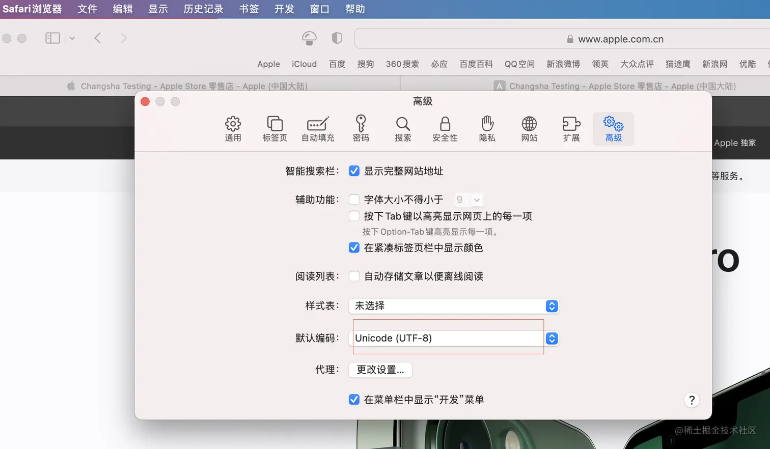Open the 历史记录 menu
Screen dimensions: 770x449
coord(203,9)
